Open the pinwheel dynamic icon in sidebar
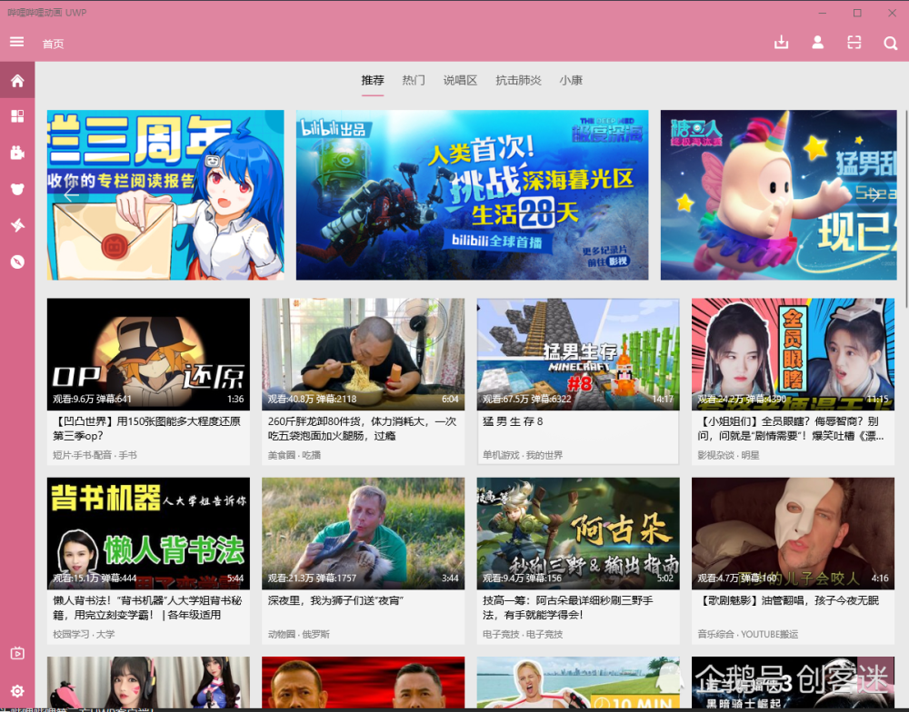The image size is (909, 712). (17, 225)
